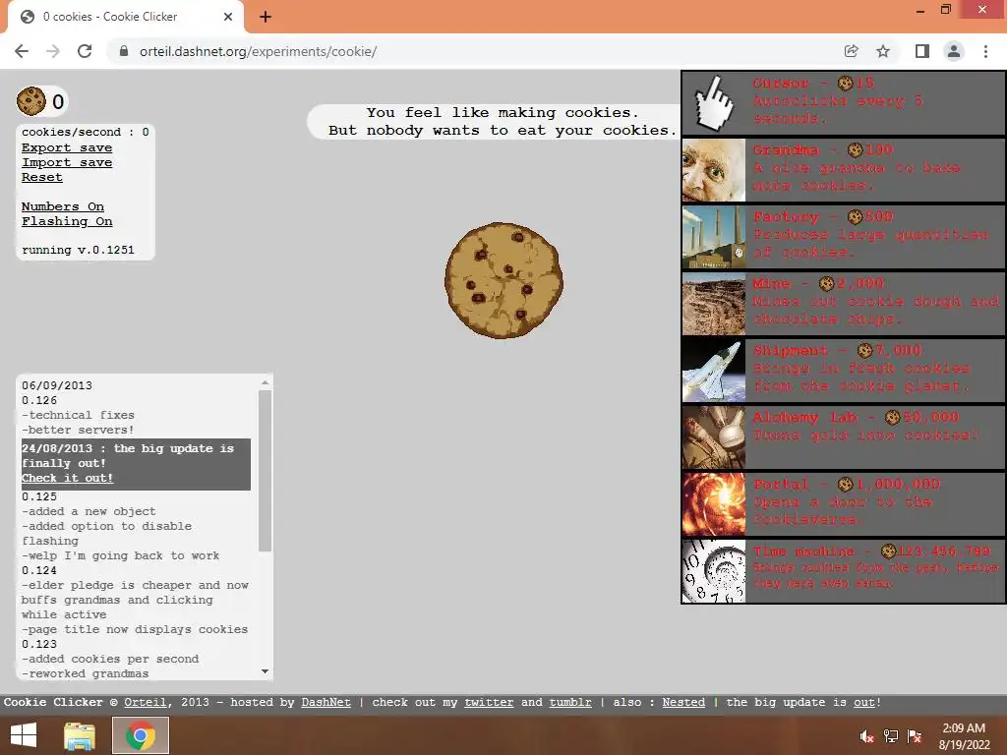Reload the Cookie Clicker page
Image resolution: width=1007 pixels, height=755 pixels.
85,51
